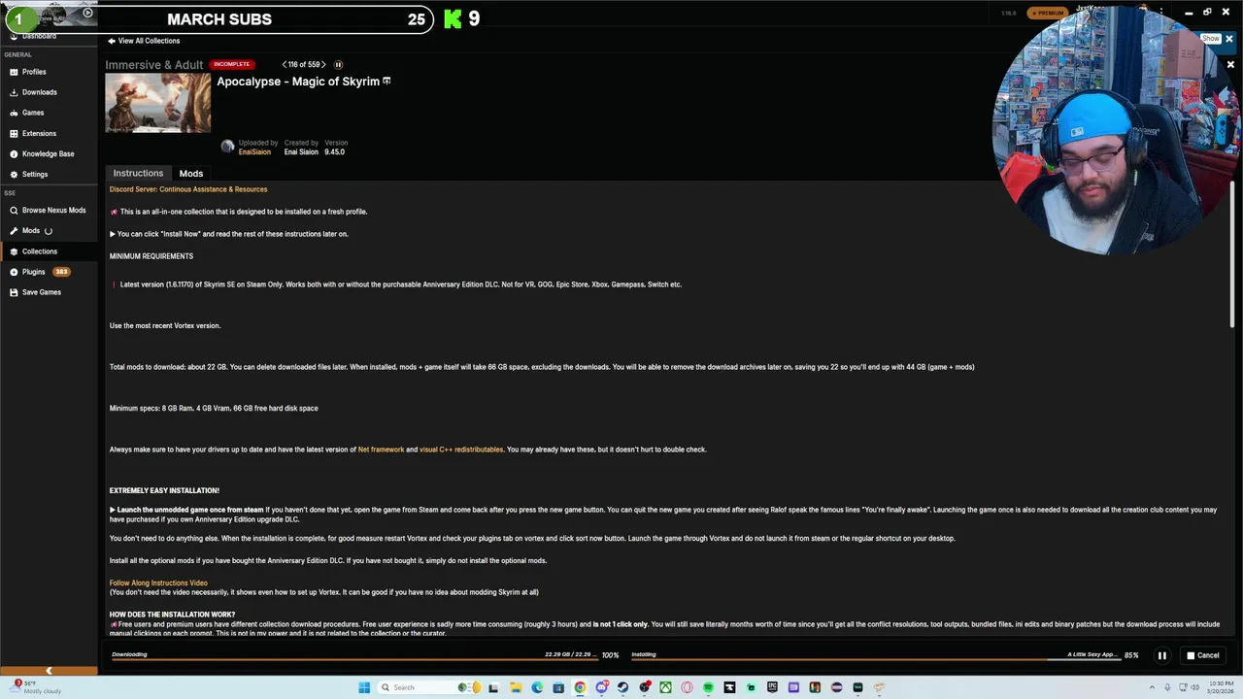Image resolution: width=1243 pixels, height=699 pixels.
Task: Collapse the sidebar using the bottom arrow
Action: (49, 670)
